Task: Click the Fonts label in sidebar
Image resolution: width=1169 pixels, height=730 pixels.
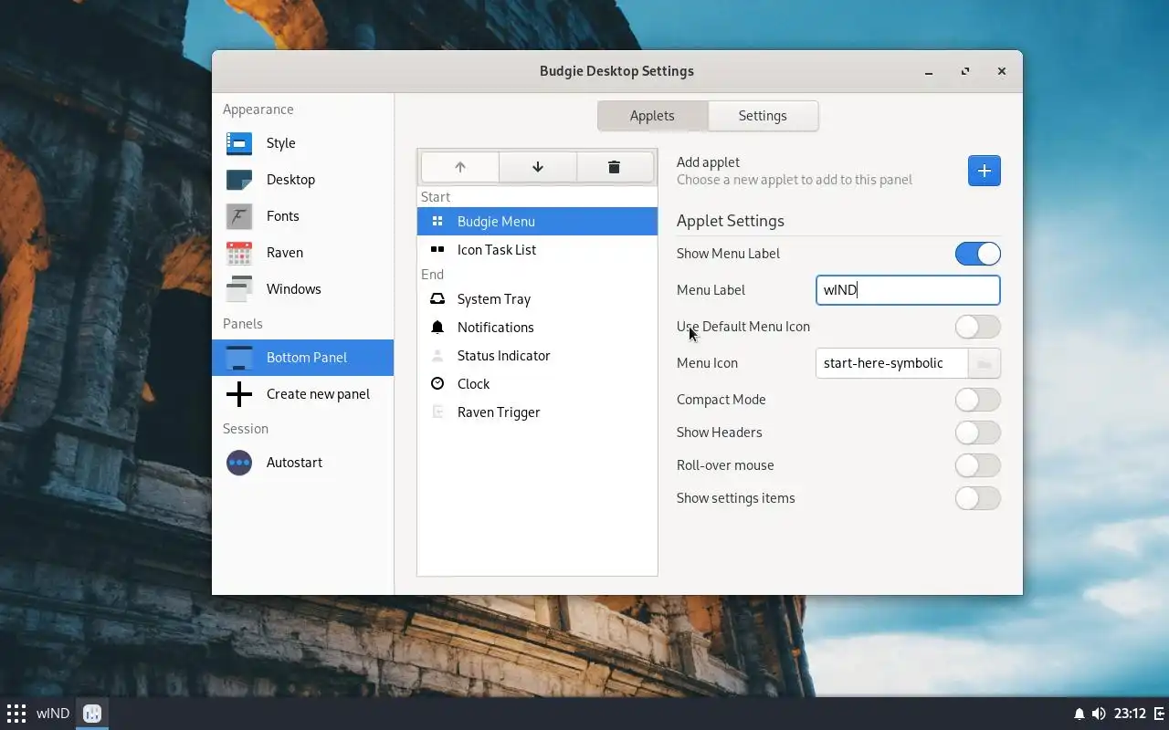Action: (283, 216)
